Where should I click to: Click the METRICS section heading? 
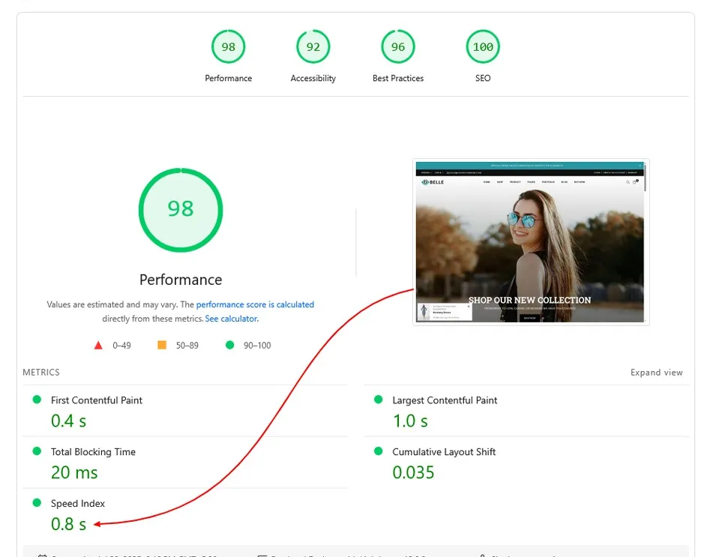[x=41, y=373]
